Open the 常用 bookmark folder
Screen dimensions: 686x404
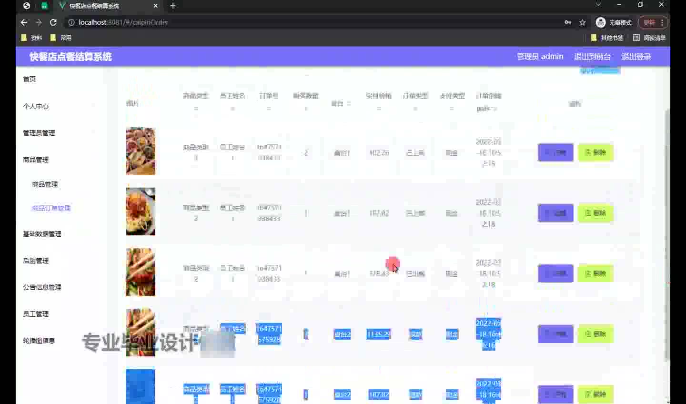[x=61, y=38]
